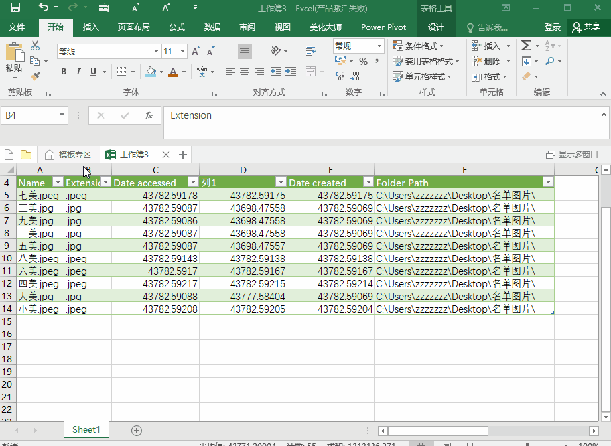Image resolution: width=611 pixels, height=446 pixels.
Task: Switch to the 数据 ribbon tab
Action: coord(212,27)
